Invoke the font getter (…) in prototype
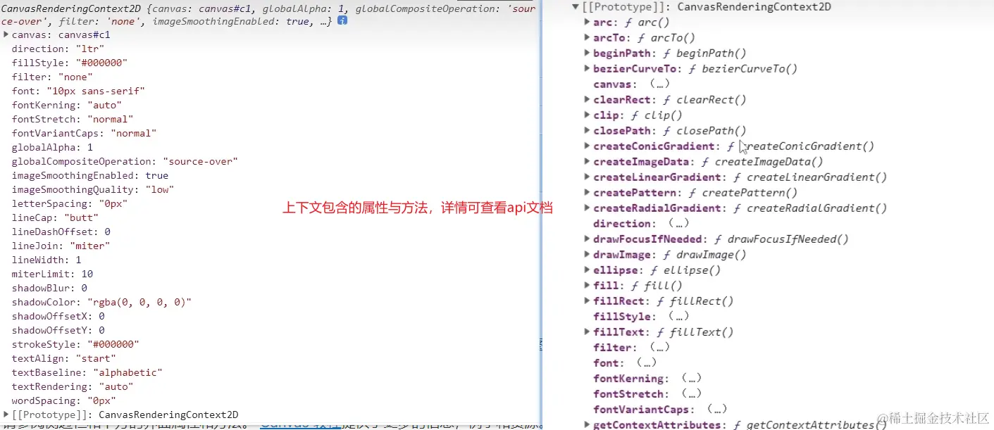Image resolution: width=994 pixels, height=430 pixels. tap(647, 363)
